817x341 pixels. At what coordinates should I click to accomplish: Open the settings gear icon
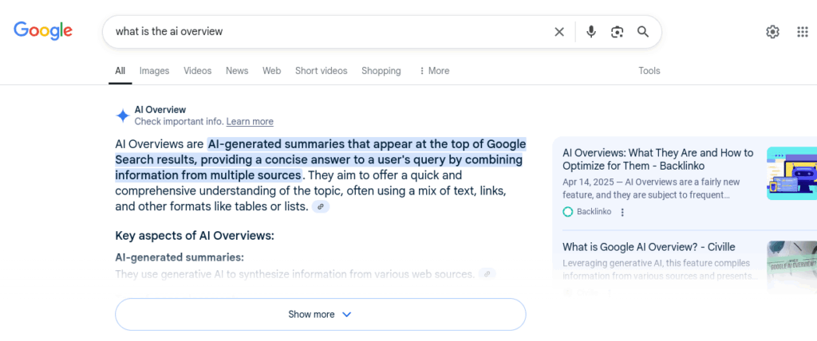click(772, 32)
